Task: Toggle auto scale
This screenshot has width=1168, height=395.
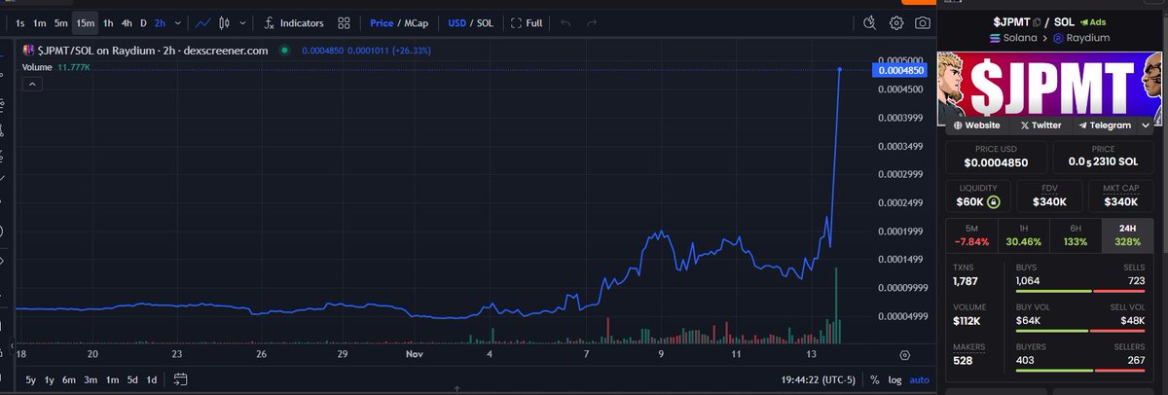Action: point(920,379)
